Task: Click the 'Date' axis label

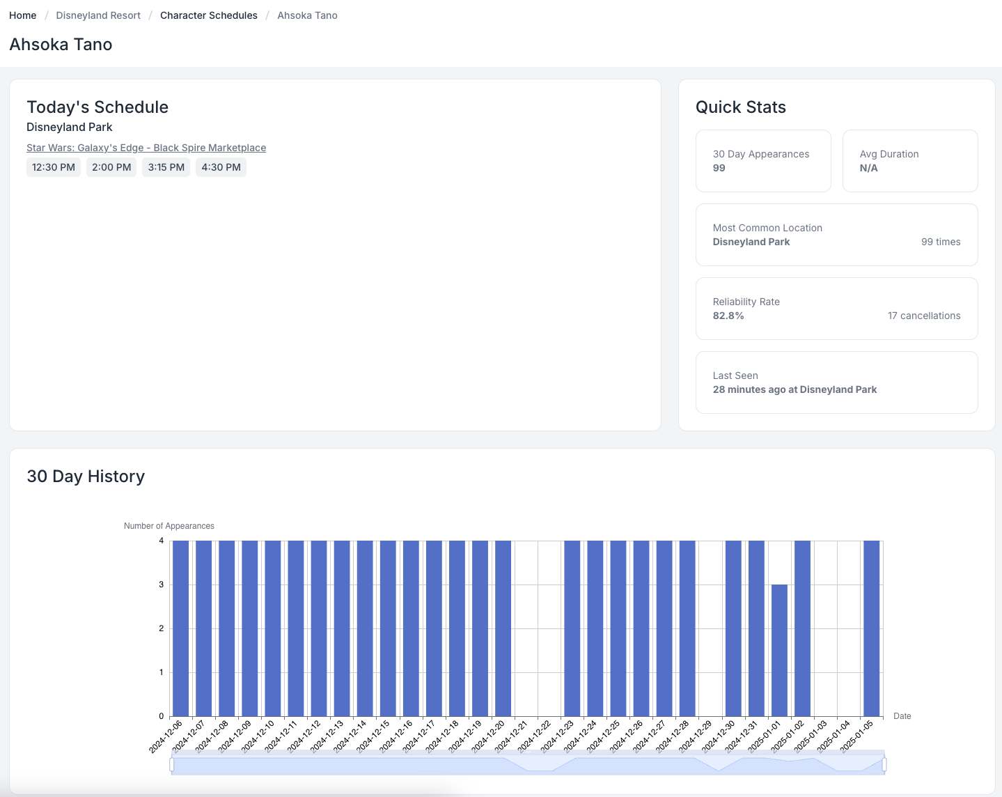Action: [x=902, y=716]
